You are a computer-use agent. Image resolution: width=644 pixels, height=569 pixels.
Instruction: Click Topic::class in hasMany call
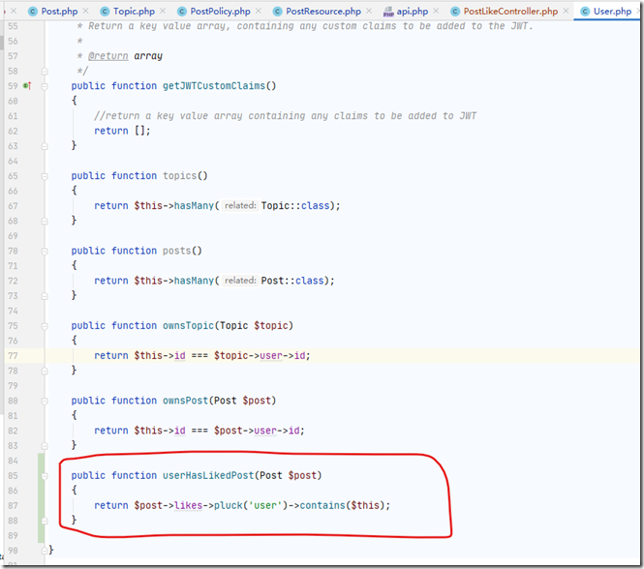pos(295,206)
